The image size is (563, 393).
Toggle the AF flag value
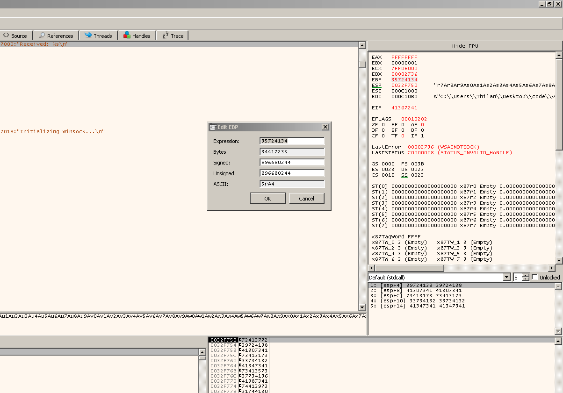[x=422, y=124]
